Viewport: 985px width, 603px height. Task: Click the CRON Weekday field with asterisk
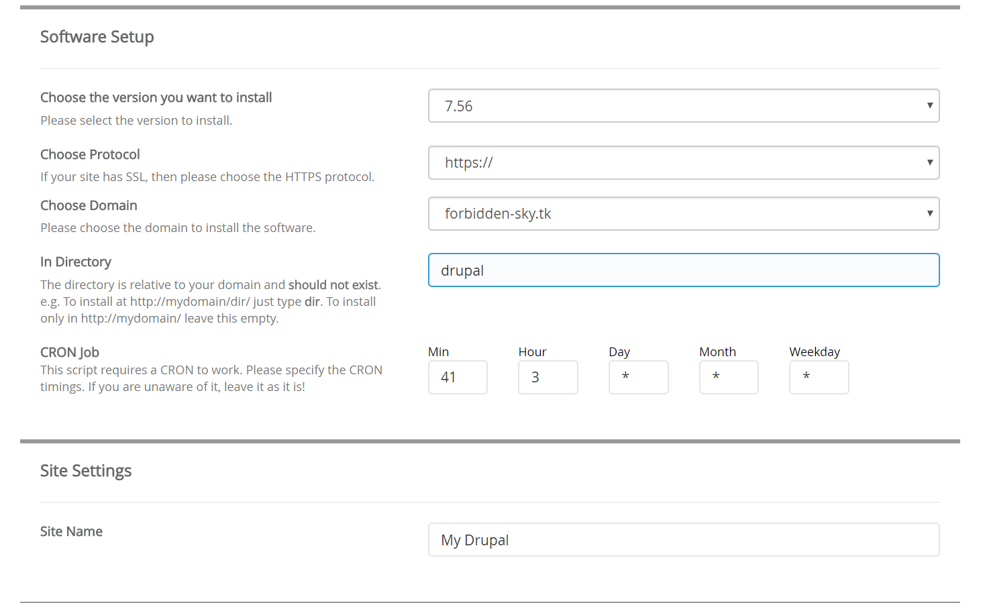pos(819,377)
